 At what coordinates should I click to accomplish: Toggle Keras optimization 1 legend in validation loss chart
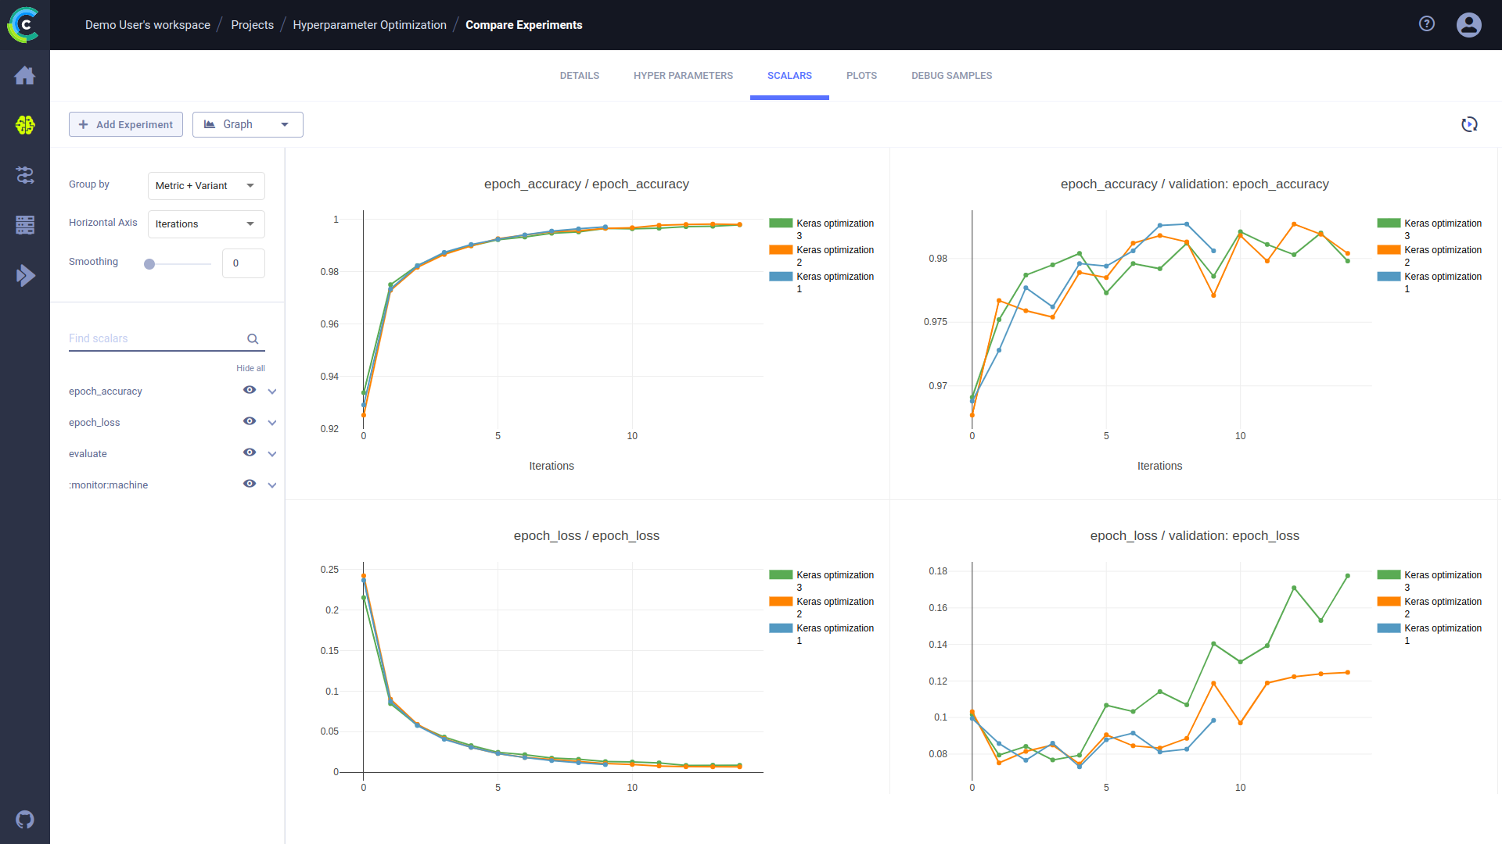pos(1429,634)
